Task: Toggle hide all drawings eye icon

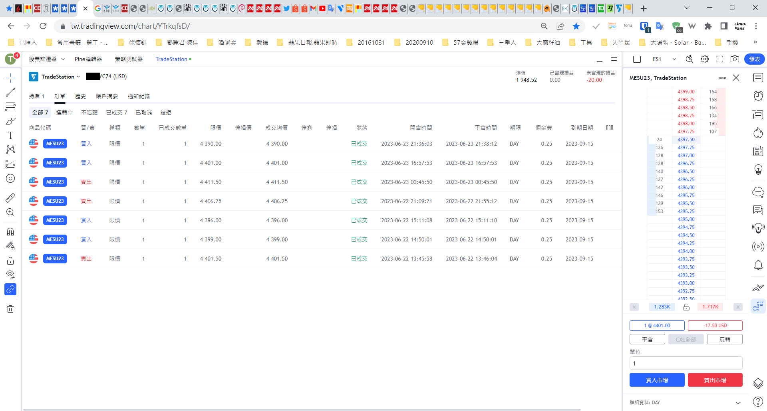Action: click(10, 275)
